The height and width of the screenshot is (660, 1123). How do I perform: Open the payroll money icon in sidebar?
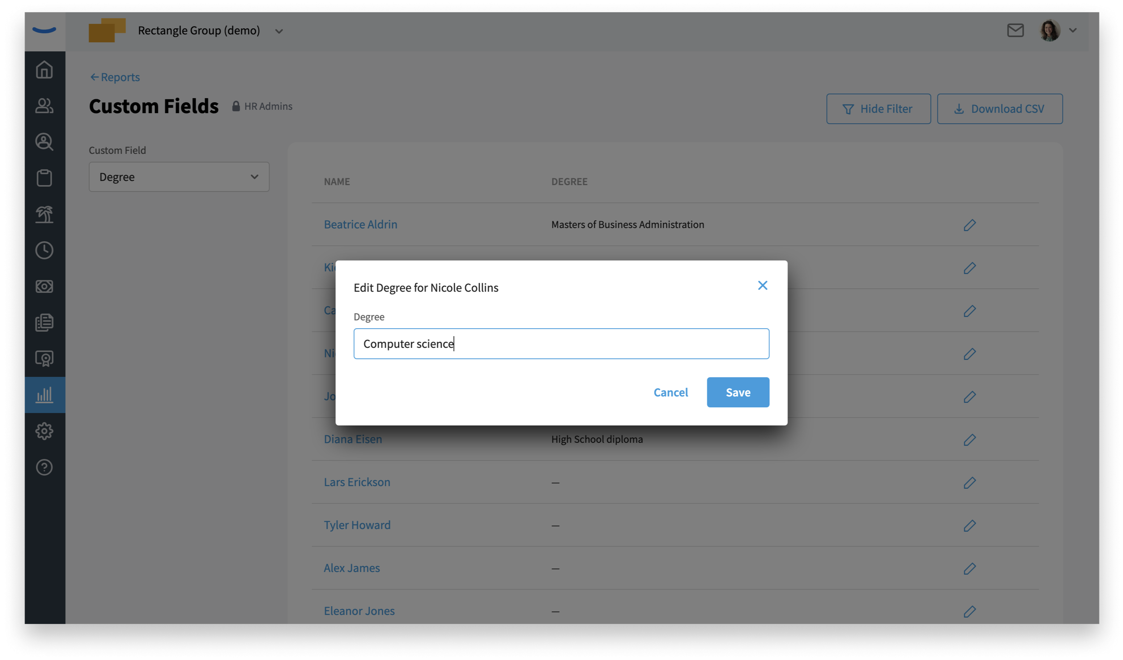(44, 287)
